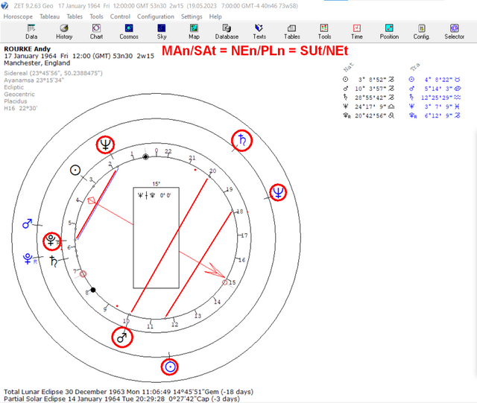
Task: Click the Sidereal settings line
Action: (53, 73)
